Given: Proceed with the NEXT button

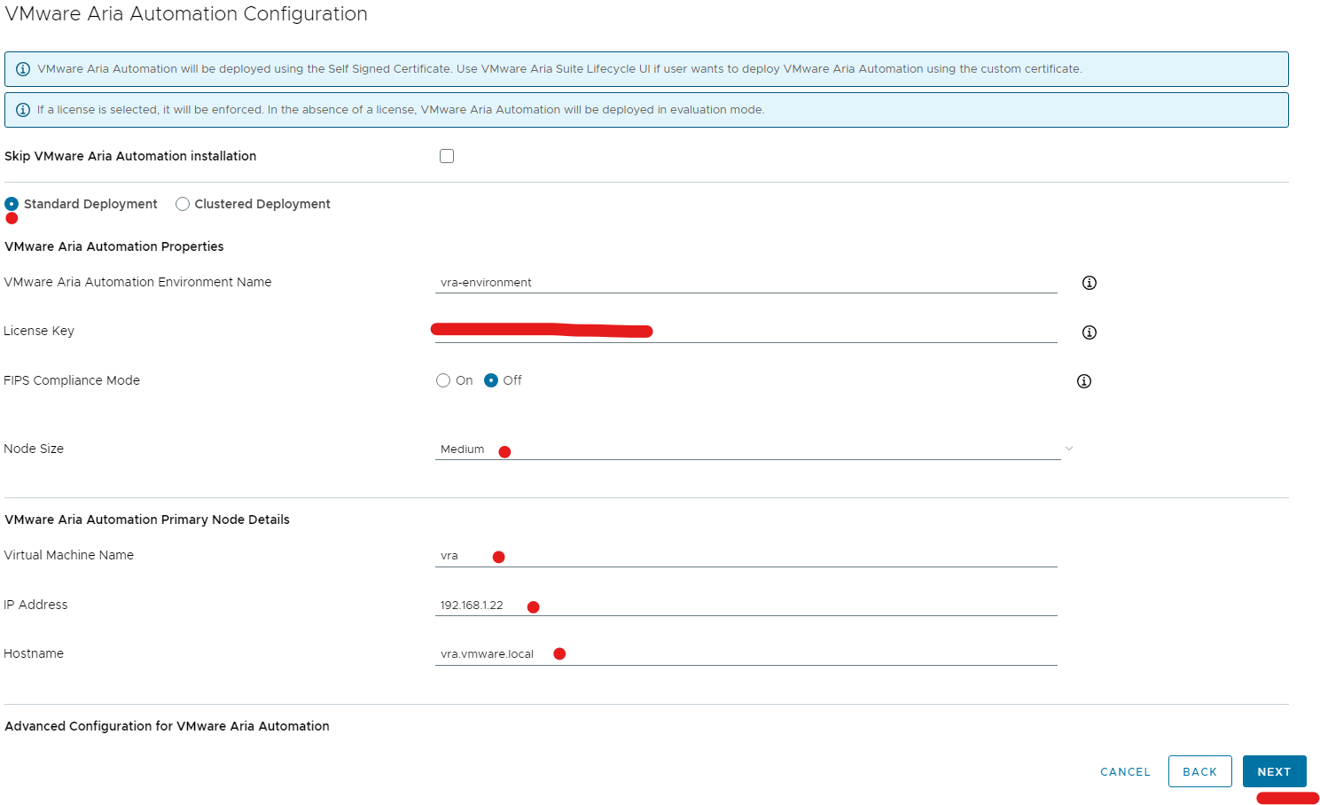Looking at the screenshot, I should coord(1274,771).
